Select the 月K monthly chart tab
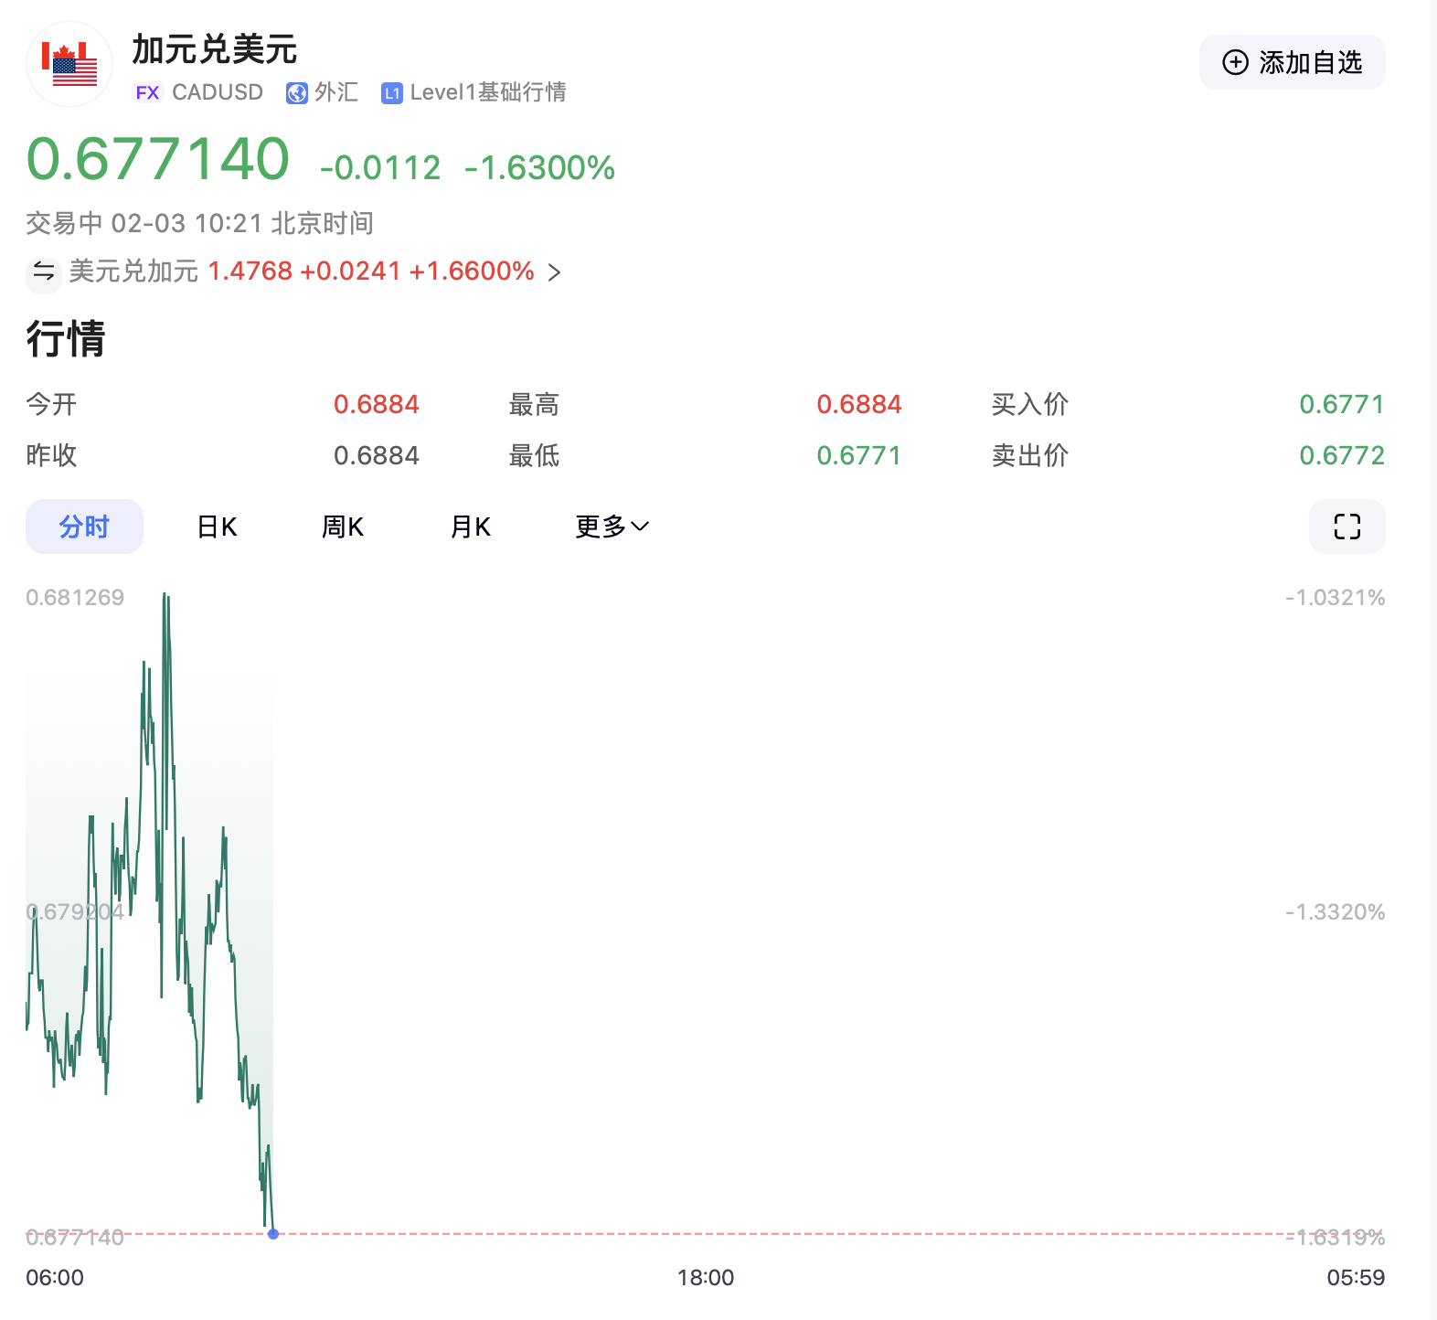Image resolution: width=1437 pixels, height=1320 pixels. point(471,527)
